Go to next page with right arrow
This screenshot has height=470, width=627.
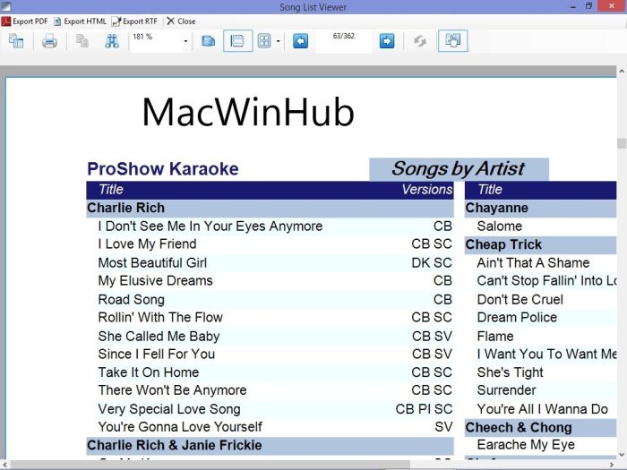pyautogui.click(x=387, y=41)
